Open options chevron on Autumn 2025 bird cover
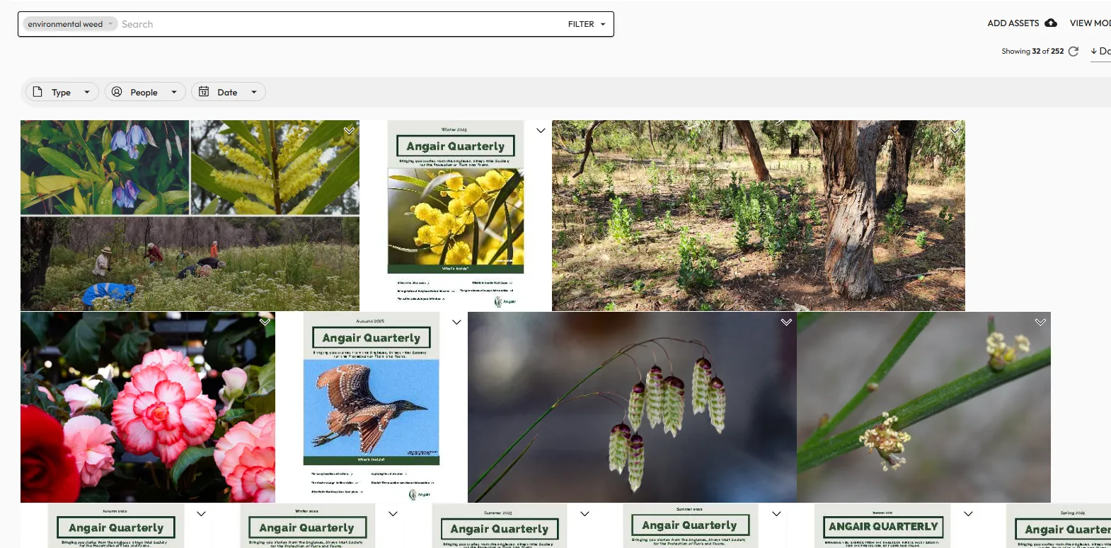This screenshot has width=1111, height=548. click(x=456, y=322)
